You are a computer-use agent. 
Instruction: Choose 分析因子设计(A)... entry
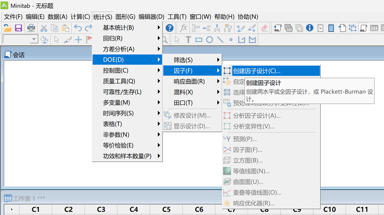coord(271,116)
